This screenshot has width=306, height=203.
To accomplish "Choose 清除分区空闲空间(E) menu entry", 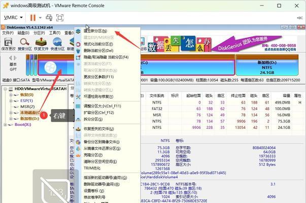I will click(x=100, y=161).
